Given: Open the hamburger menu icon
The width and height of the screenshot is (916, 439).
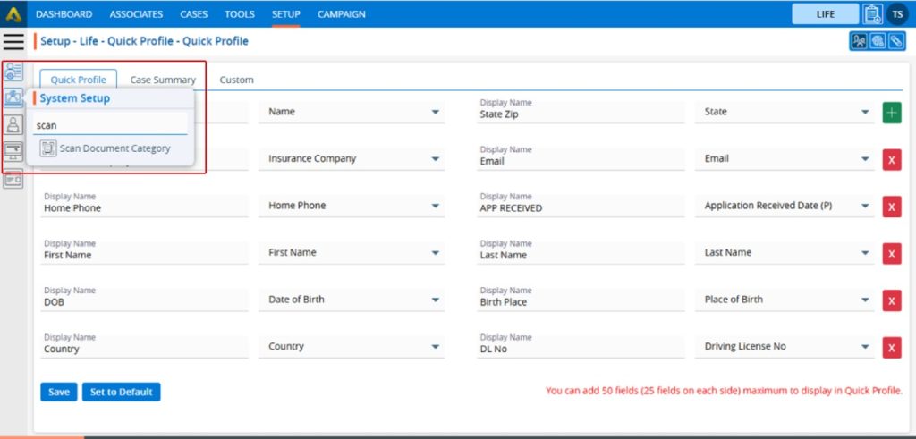Looking at the screenshot, I should point(13,41).
